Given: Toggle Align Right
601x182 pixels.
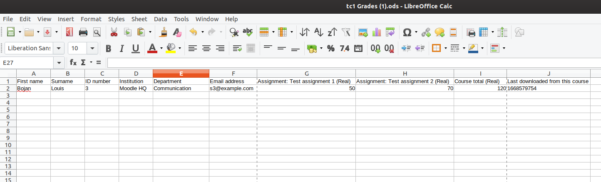Looking at the screenshot, I should coord(220,48).
